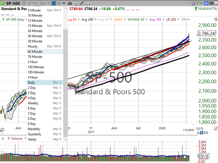
Task: Select the 4 Hour timeframe entry
Action: pos(45,78)
